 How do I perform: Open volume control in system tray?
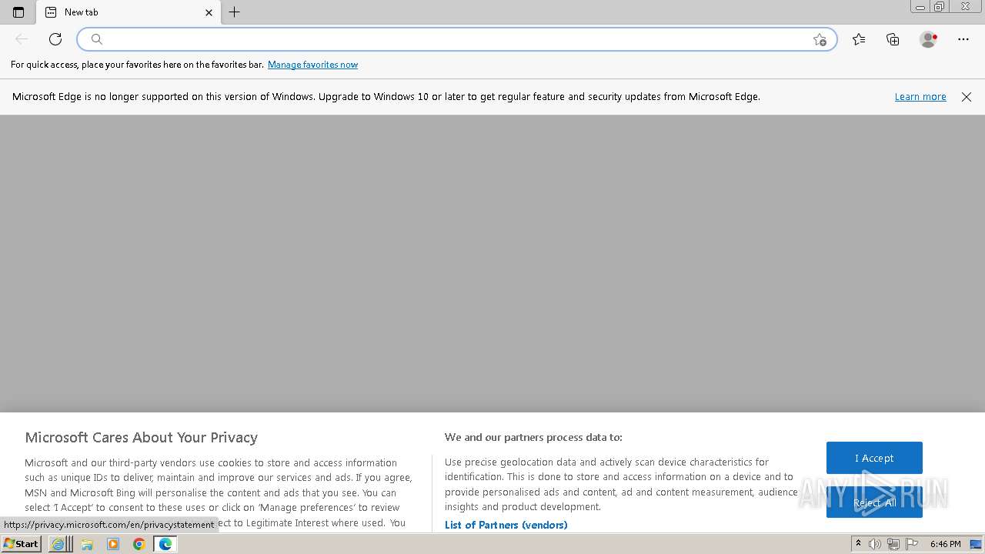(x=875, y=544)
